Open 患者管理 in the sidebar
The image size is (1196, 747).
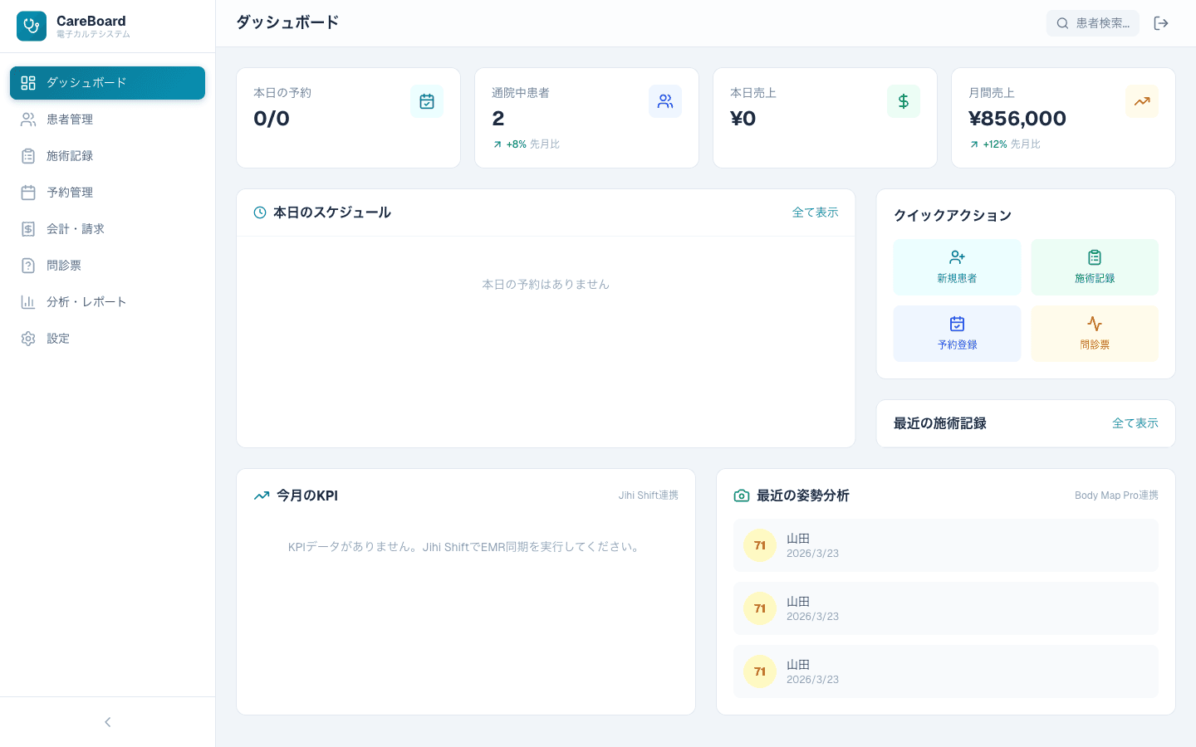point(70,120)
